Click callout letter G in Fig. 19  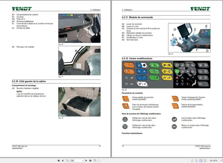click(175, 29)
